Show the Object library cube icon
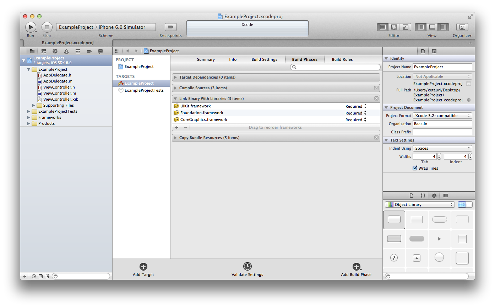 pos(434,196)
